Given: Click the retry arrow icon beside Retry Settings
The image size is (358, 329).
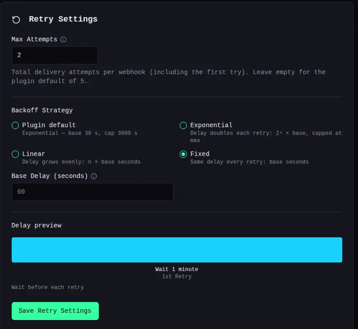Looking at the screenshot, I should pyautogui.click(x=16, y=20).
